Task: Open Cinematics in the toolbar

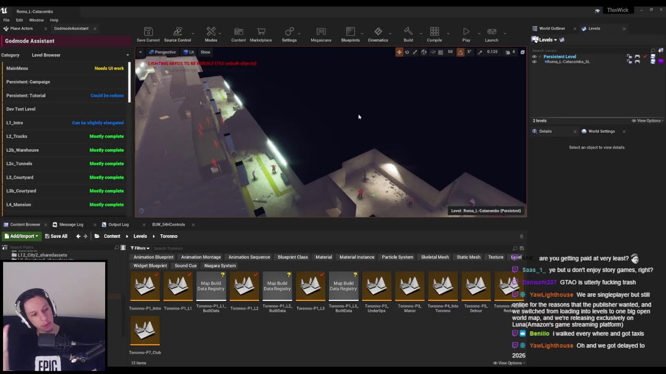Action: tap(378, 34)
